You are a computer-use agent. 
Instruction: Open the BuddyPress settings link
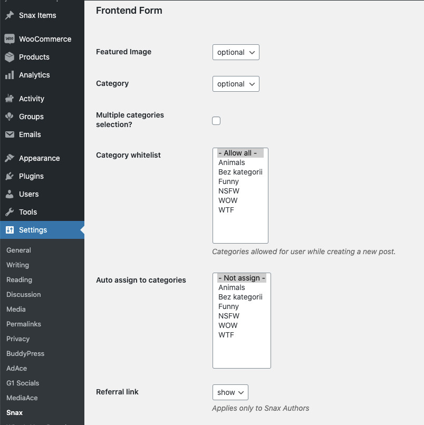click(25, 353)
